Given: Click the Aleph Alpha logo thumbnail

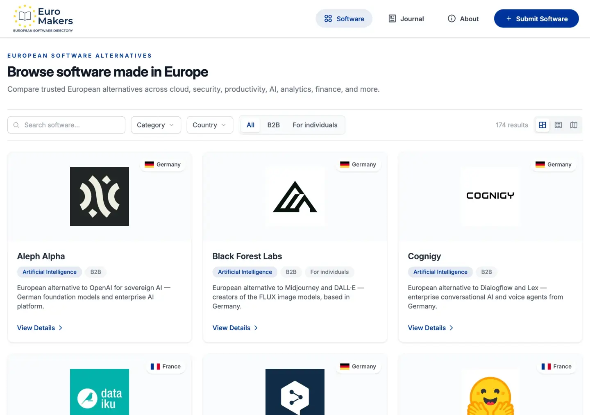Looking at the screenshot, I should [100, 196].
